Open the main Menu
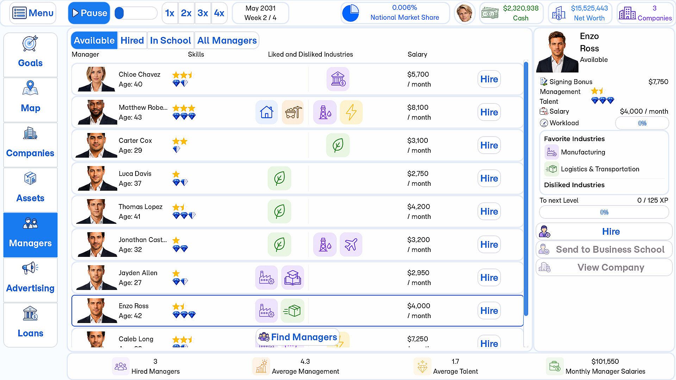This screenshot has height=380, width=676. click(x=33, y=13)
